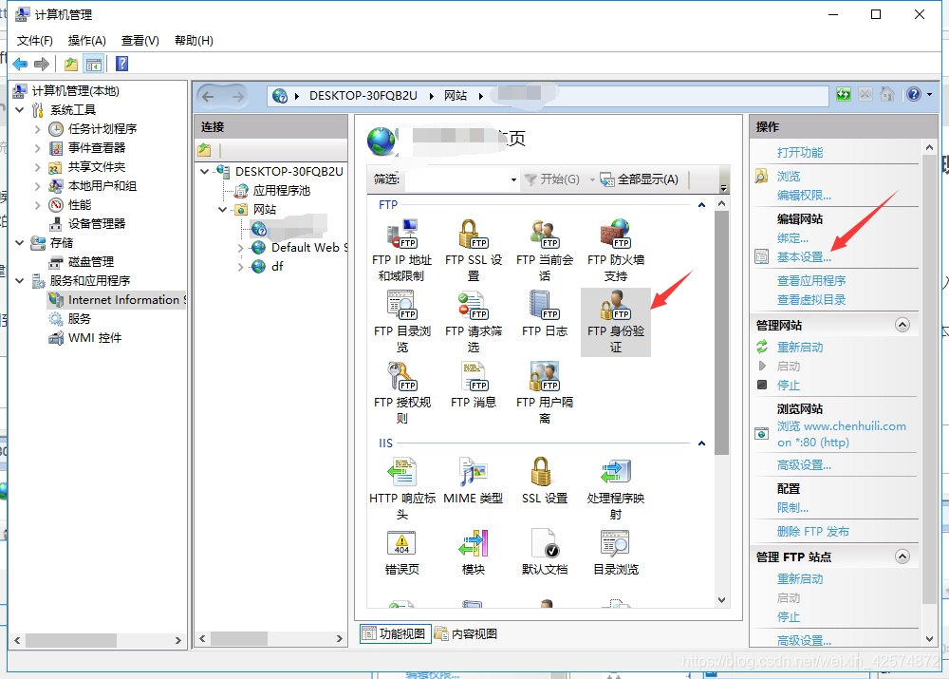Collapse the IIS group section
Image resolution: width=949 pixels, height=679 pixels.
[701, 443]
